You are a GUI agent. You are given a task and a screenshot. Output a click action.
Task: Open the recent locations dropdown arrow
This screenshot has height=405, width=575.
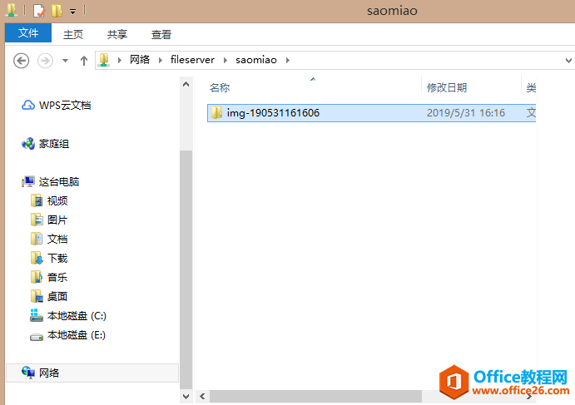[65, 61]
